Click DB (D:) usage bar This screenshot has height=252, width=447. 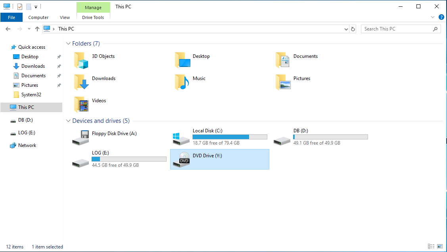tap(331, 137)
